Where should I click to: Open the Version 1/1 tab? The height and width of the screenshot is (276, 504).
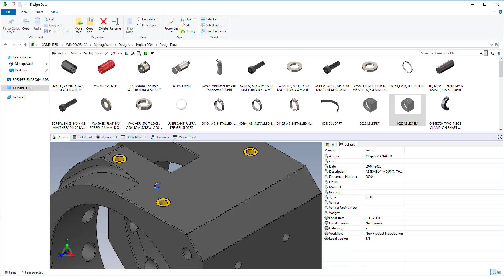point(106,137)
